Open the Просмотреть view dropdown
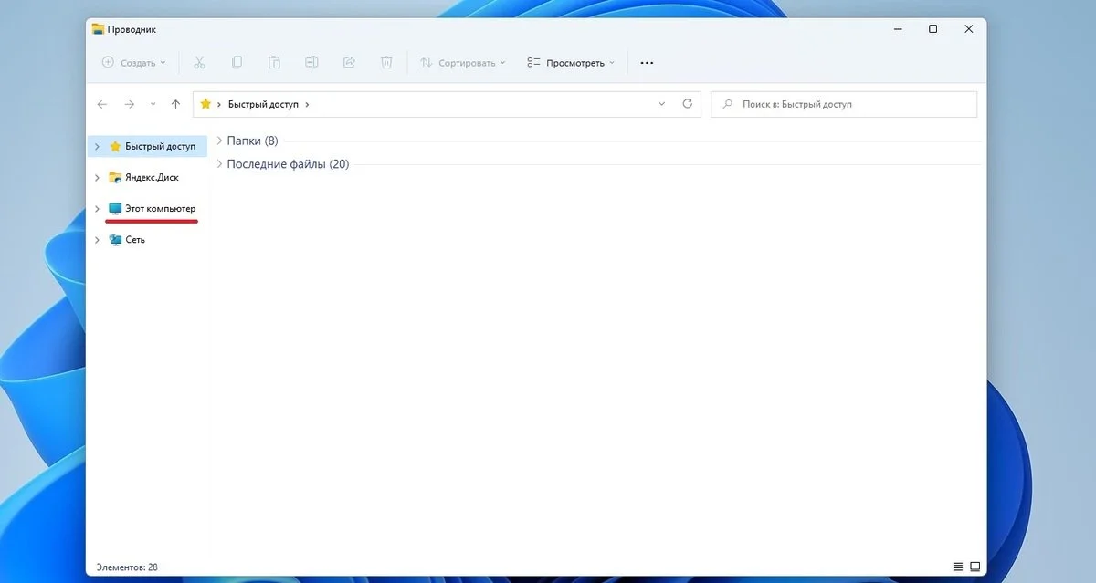Image resolution: width=1096 pixels, height=583 pixels. pyautogui.click(x=571, y=63)
